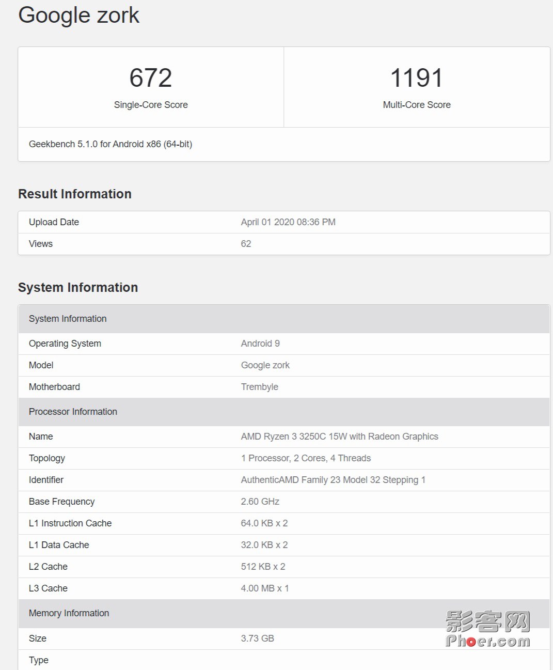Image resolution: width=553 pixels, height=670 pixels.
Task: Click the 'Topology' row label
Action: pyautogui.click(x=47, y=458)
